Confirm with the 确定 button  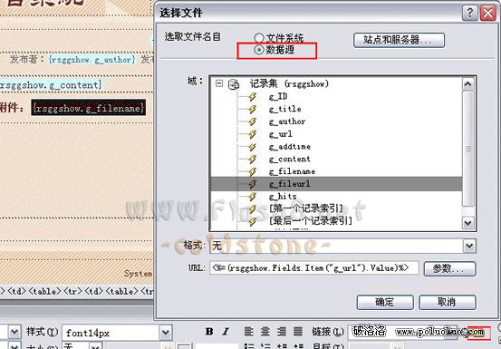click(385, 302)
